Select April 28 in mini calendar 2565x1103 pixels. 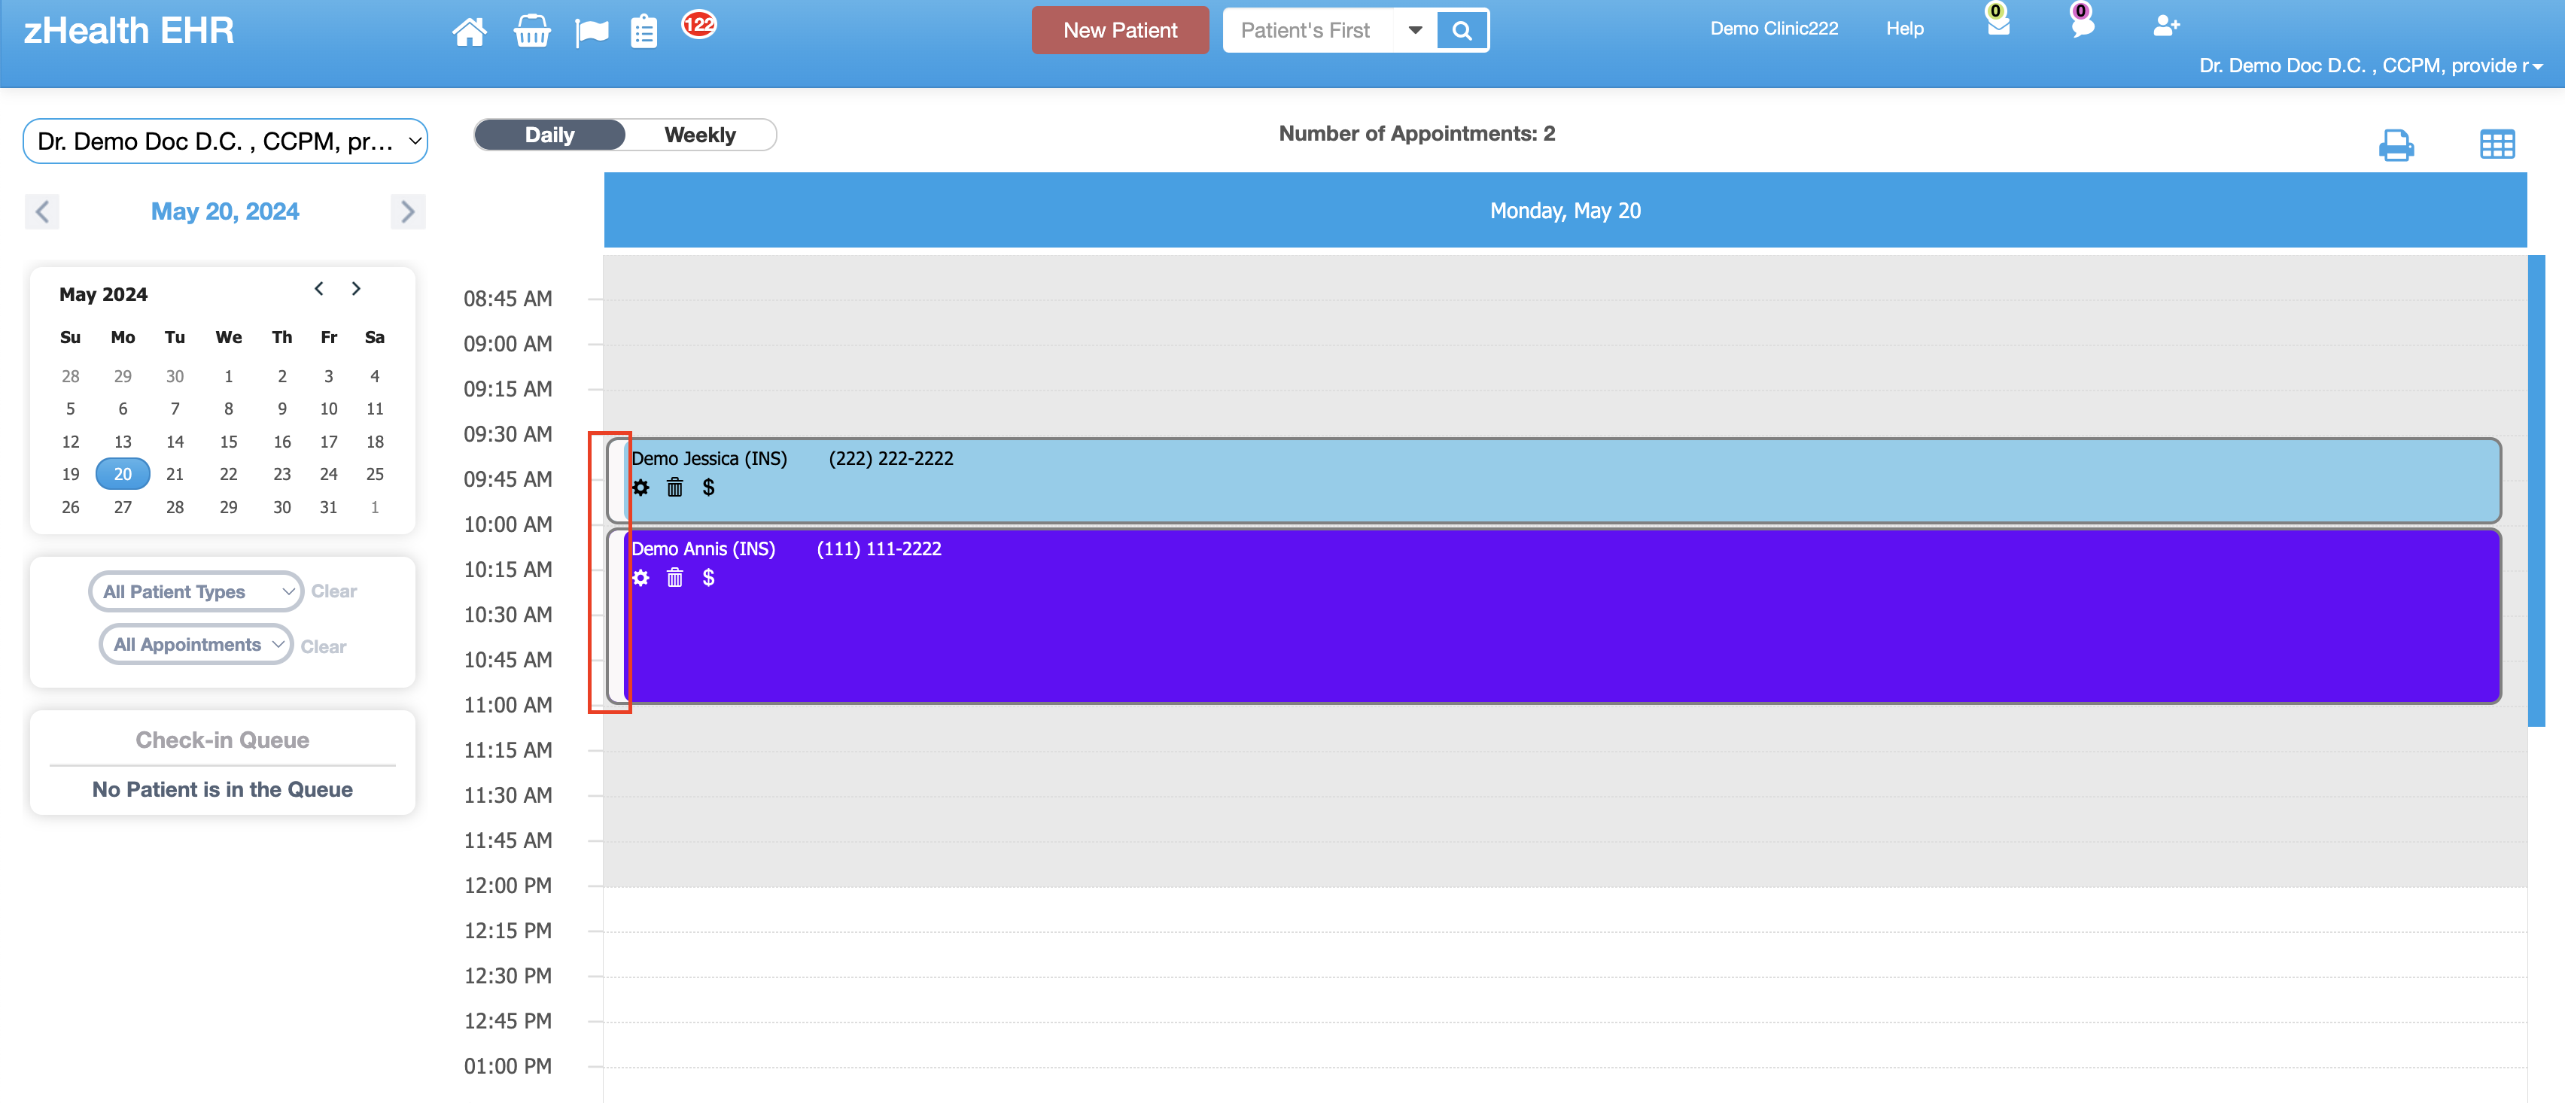coord(70,376)
